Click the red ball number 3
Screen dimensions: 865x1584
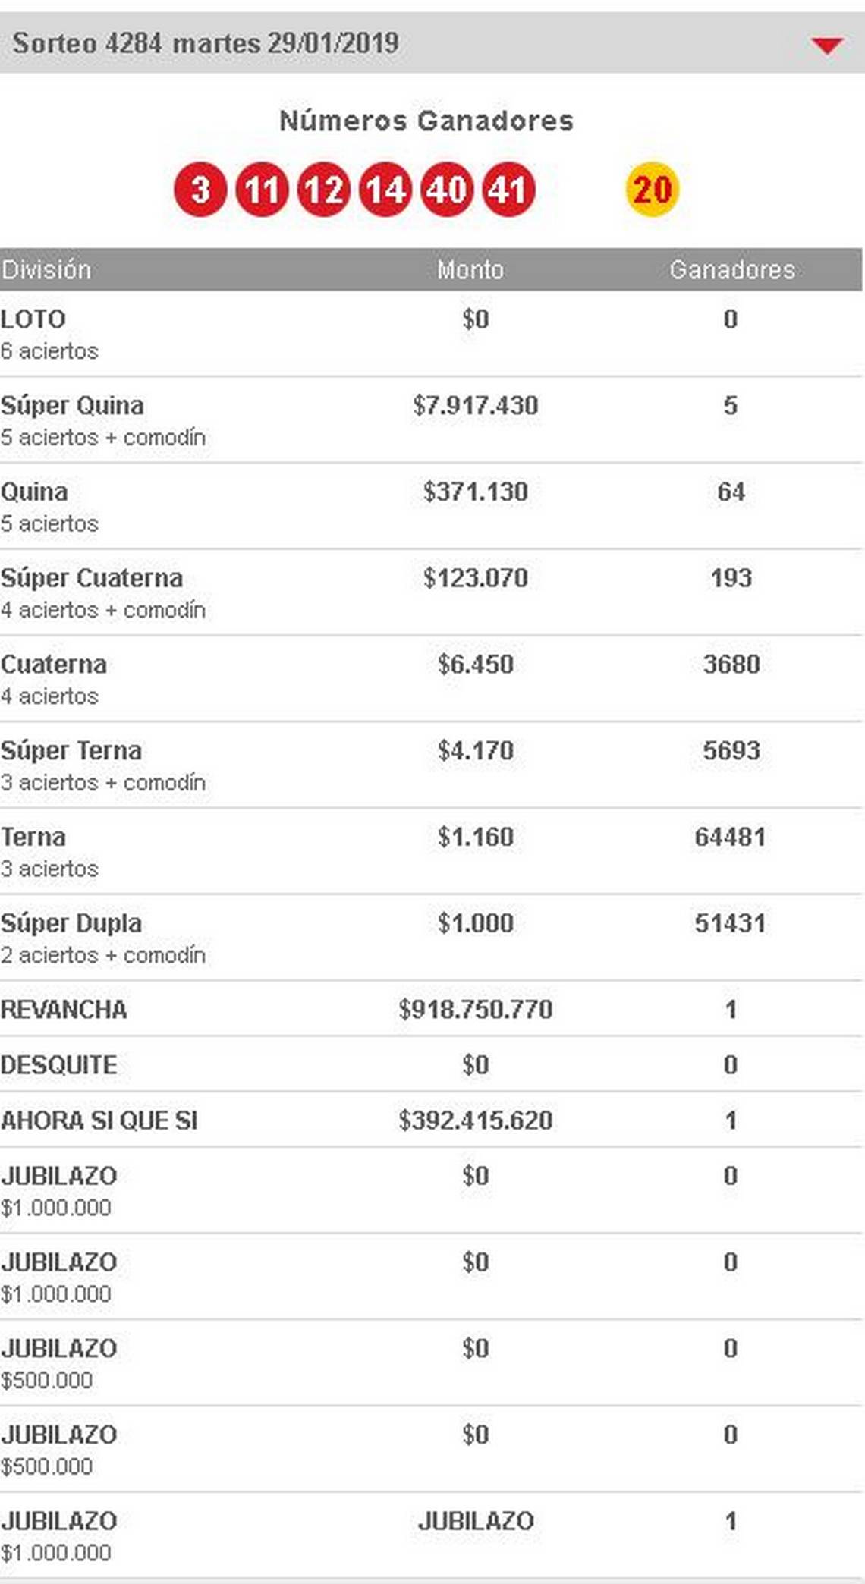(x=200, y=190)
